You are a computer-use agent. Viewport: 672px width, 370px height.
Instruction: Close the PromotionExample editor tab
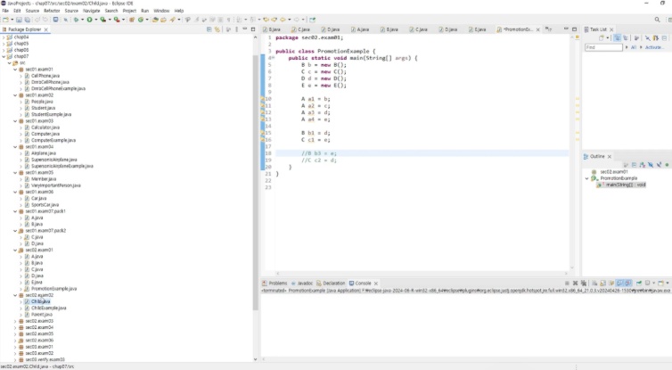coord(537,29)
